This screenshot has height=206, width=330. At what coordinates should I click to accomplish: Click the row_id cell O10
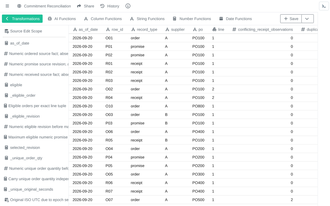point(109,106)
